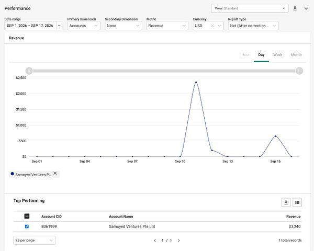Click the 1 total records text

click(290, 240)
